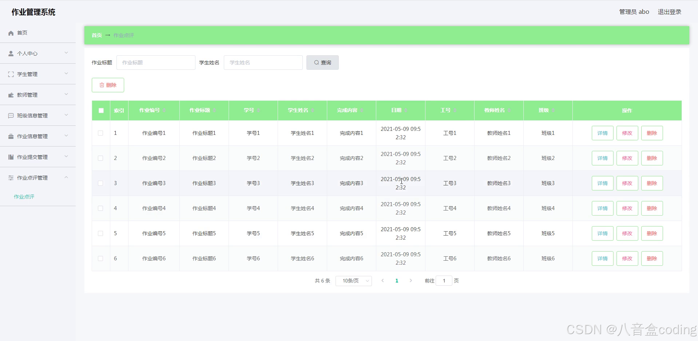Screen dimensions: 698x341
Task: Click the sort icon in 教师姓名 header
Action: point(509,110)
